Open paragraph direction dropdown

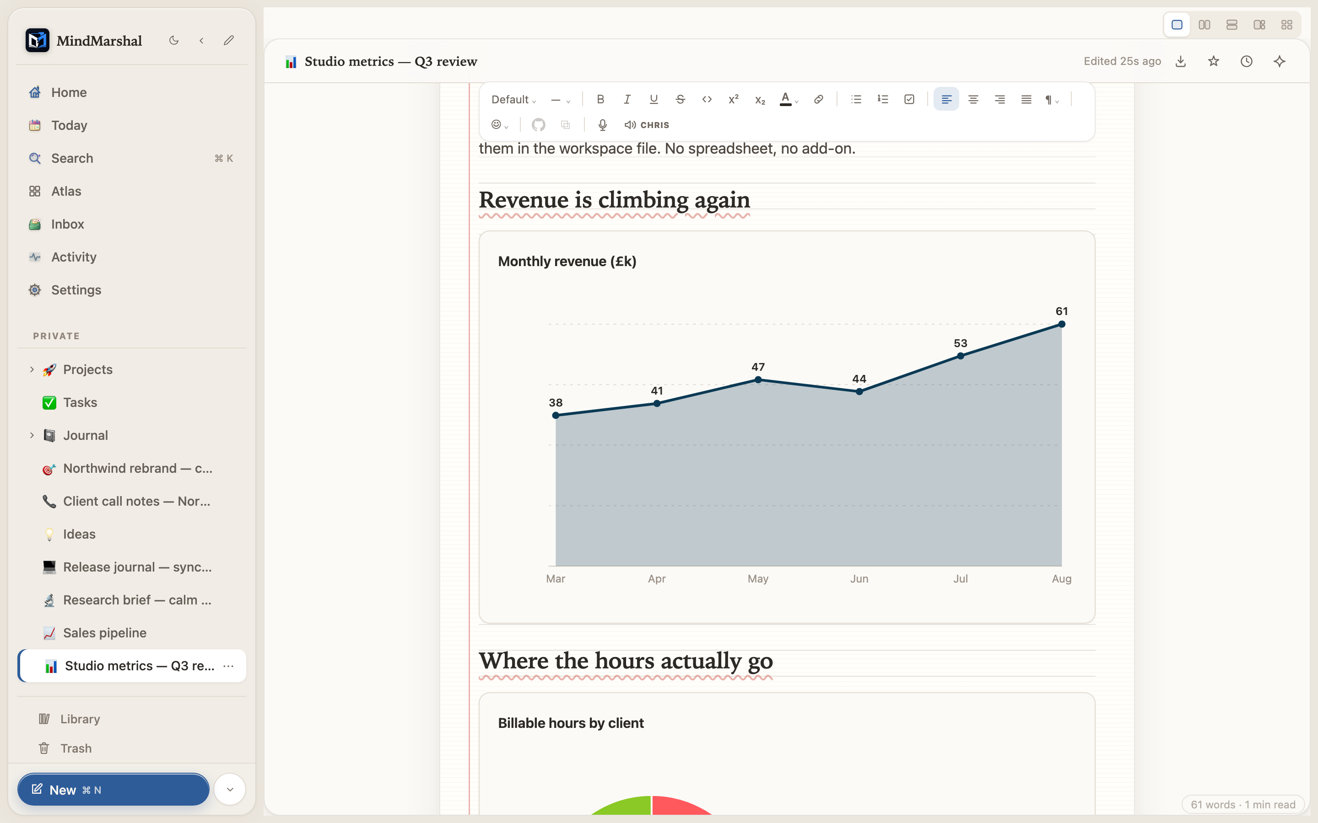point(1052,100)
